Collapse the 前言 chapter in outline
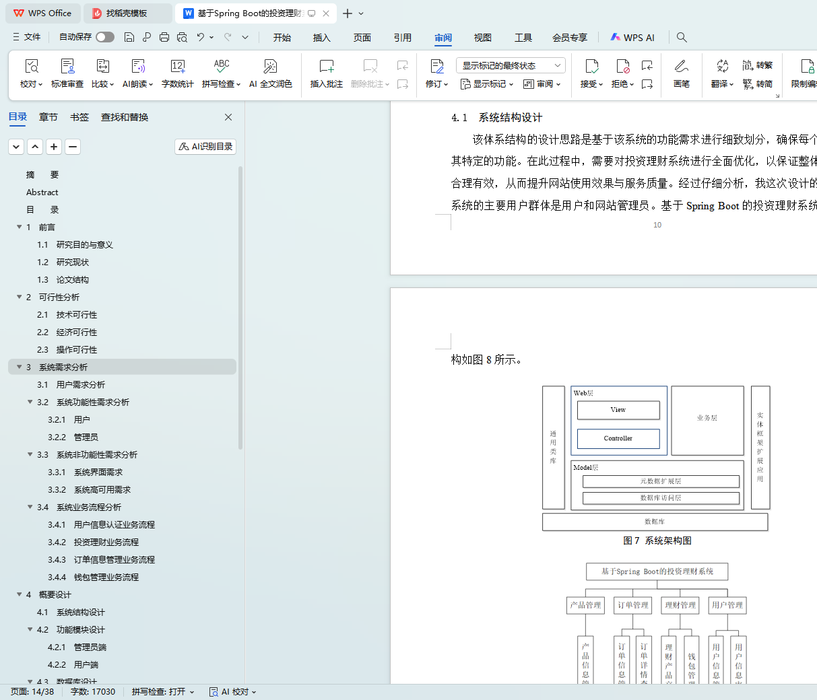Image resolution: width=817 pixels, height=700 pixels. click(20, 227)
